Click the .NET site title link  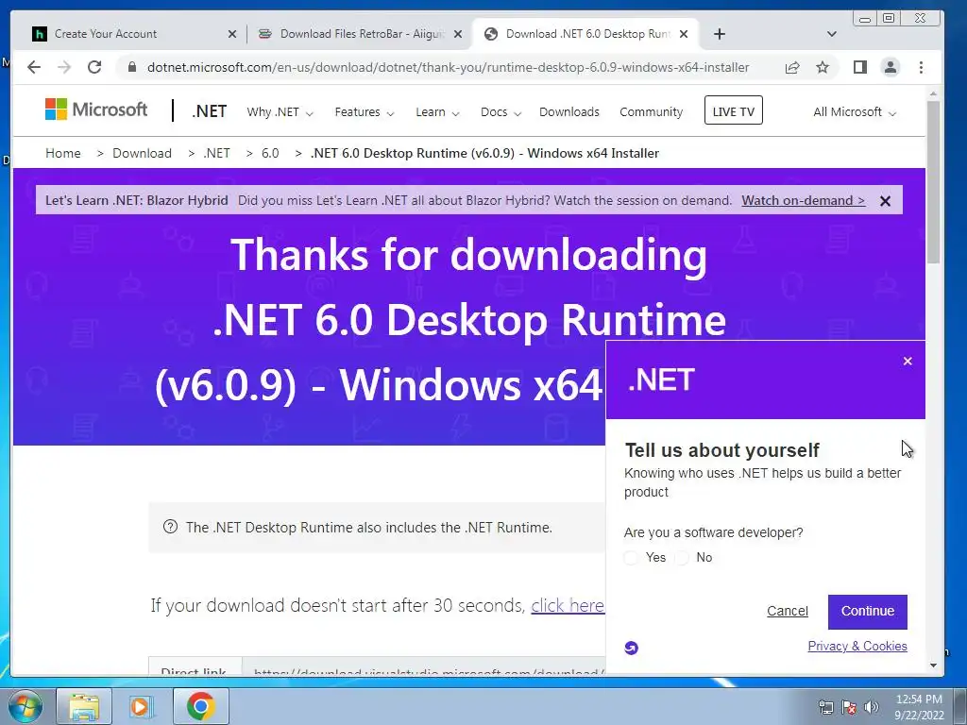[209, 111]
